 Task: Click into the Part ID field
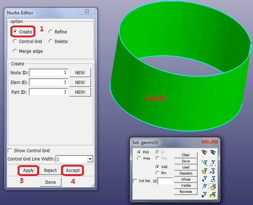(x=49, y=92)
